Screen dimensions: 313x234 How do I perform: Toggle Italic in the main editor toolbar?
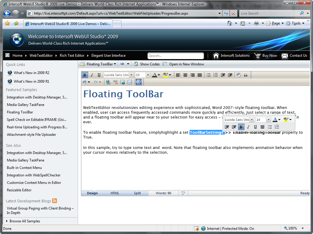92,75
